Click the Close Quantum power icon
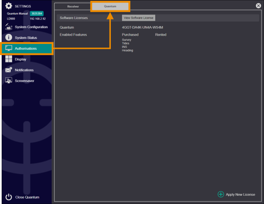264x204 pixels. 9,197
